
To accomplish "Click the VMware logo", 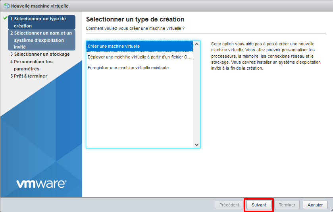I will tap(41, 183).
